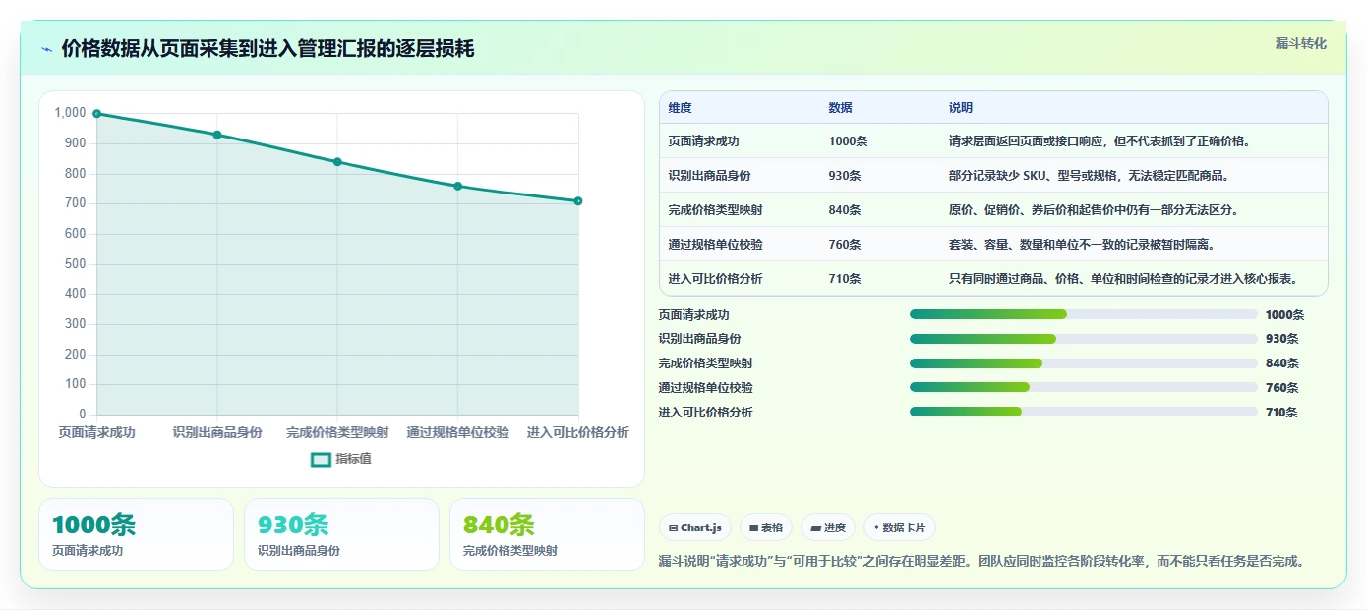Open the 930条 识别出商品身份 data card
This screenshot has height=610, width=1367.
(x=341, y=534)
